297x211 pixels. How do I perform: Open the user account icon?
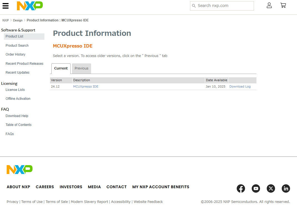coord(269,5)
